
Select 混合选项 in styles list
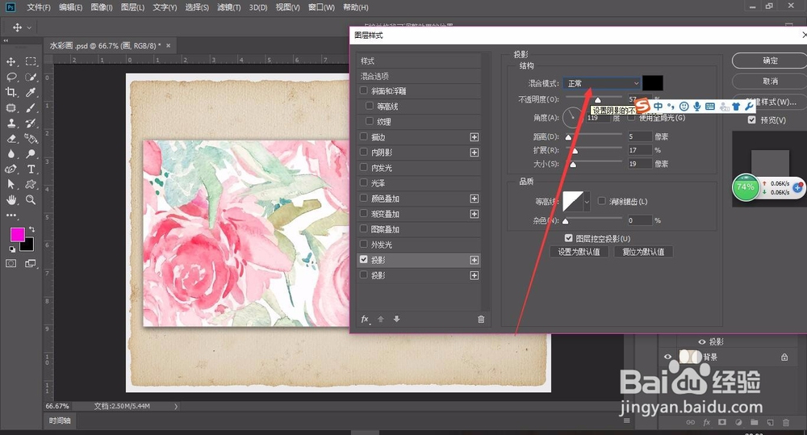tap(419, 76)
